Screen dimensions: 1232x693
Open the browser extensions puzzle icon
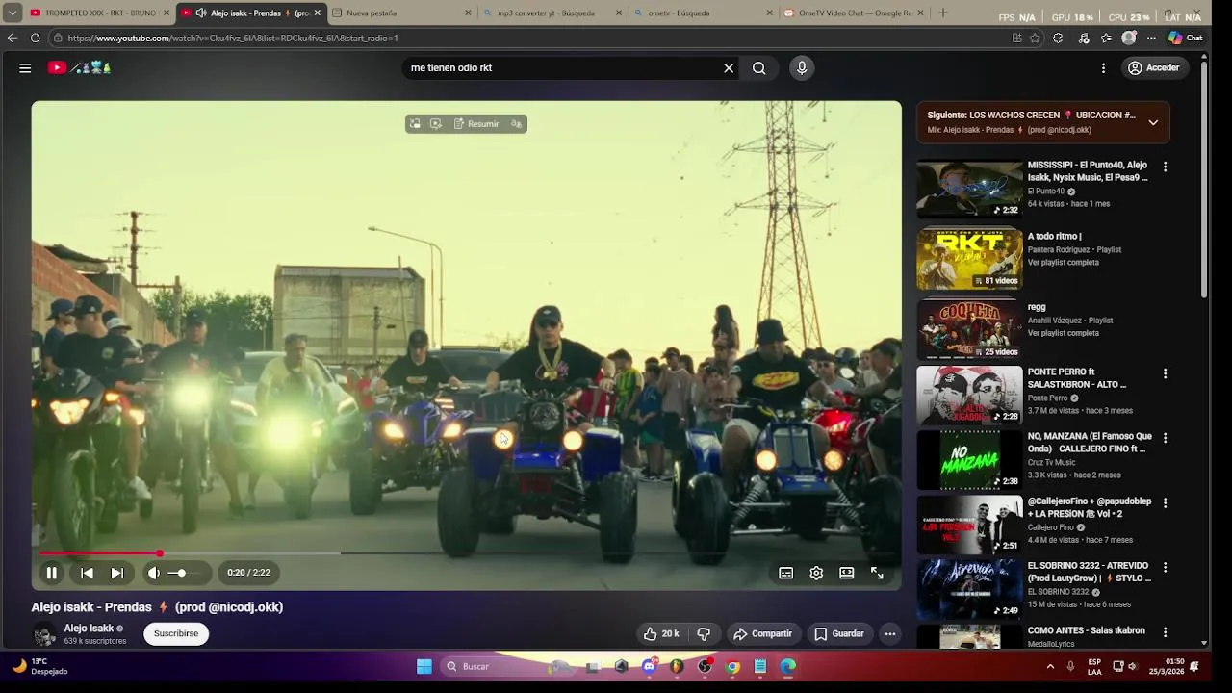click(x=1058, y=38)
